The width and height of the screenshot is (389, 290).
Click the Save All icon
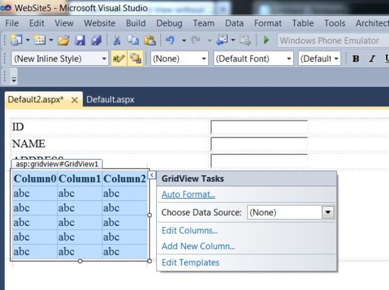pyautogui.click(x=96, y=41)
